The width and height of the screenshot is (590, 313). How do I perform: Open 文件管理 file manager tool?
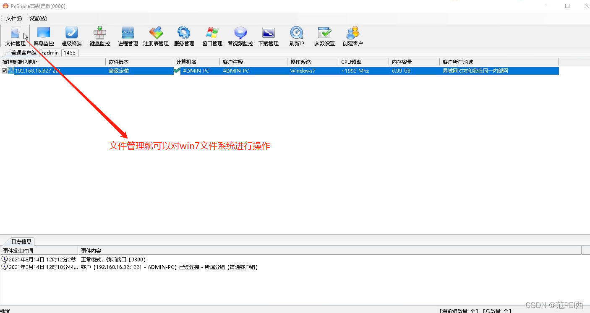[x=16, y=36]
